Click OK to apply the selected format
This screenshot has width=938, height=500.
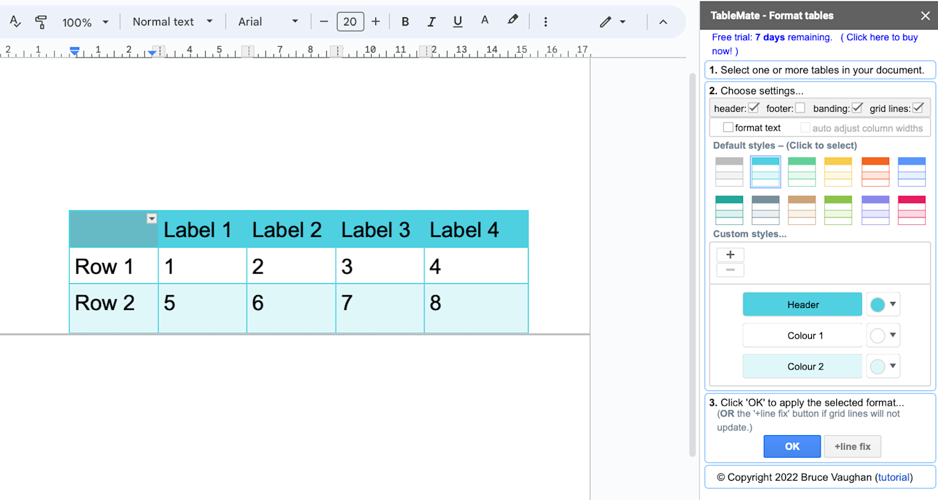(792, 446)
